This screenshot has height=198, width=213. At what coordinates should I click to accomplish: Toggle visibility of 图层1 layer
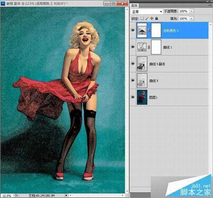133,97
